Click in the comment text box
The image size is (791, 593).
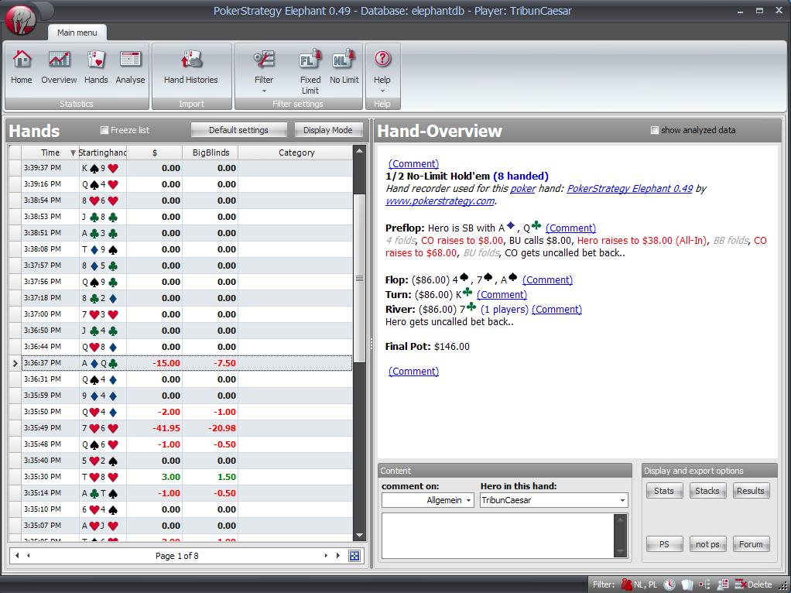pos(498,535)
